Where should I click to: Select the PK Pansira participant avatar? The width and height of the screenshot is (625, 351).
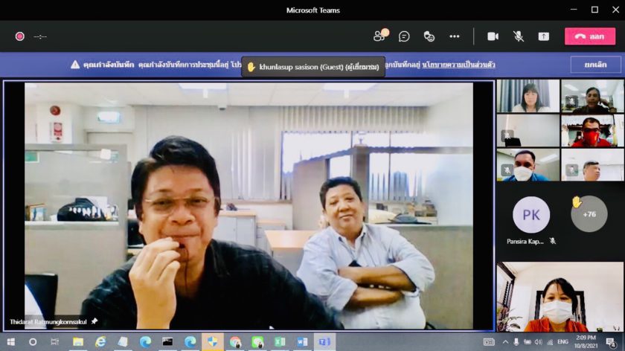pyautogui.click(x=531, y=215)
